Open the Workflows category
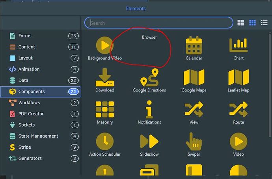The height and width of the screenshot is (179, 272). (41, 103)
